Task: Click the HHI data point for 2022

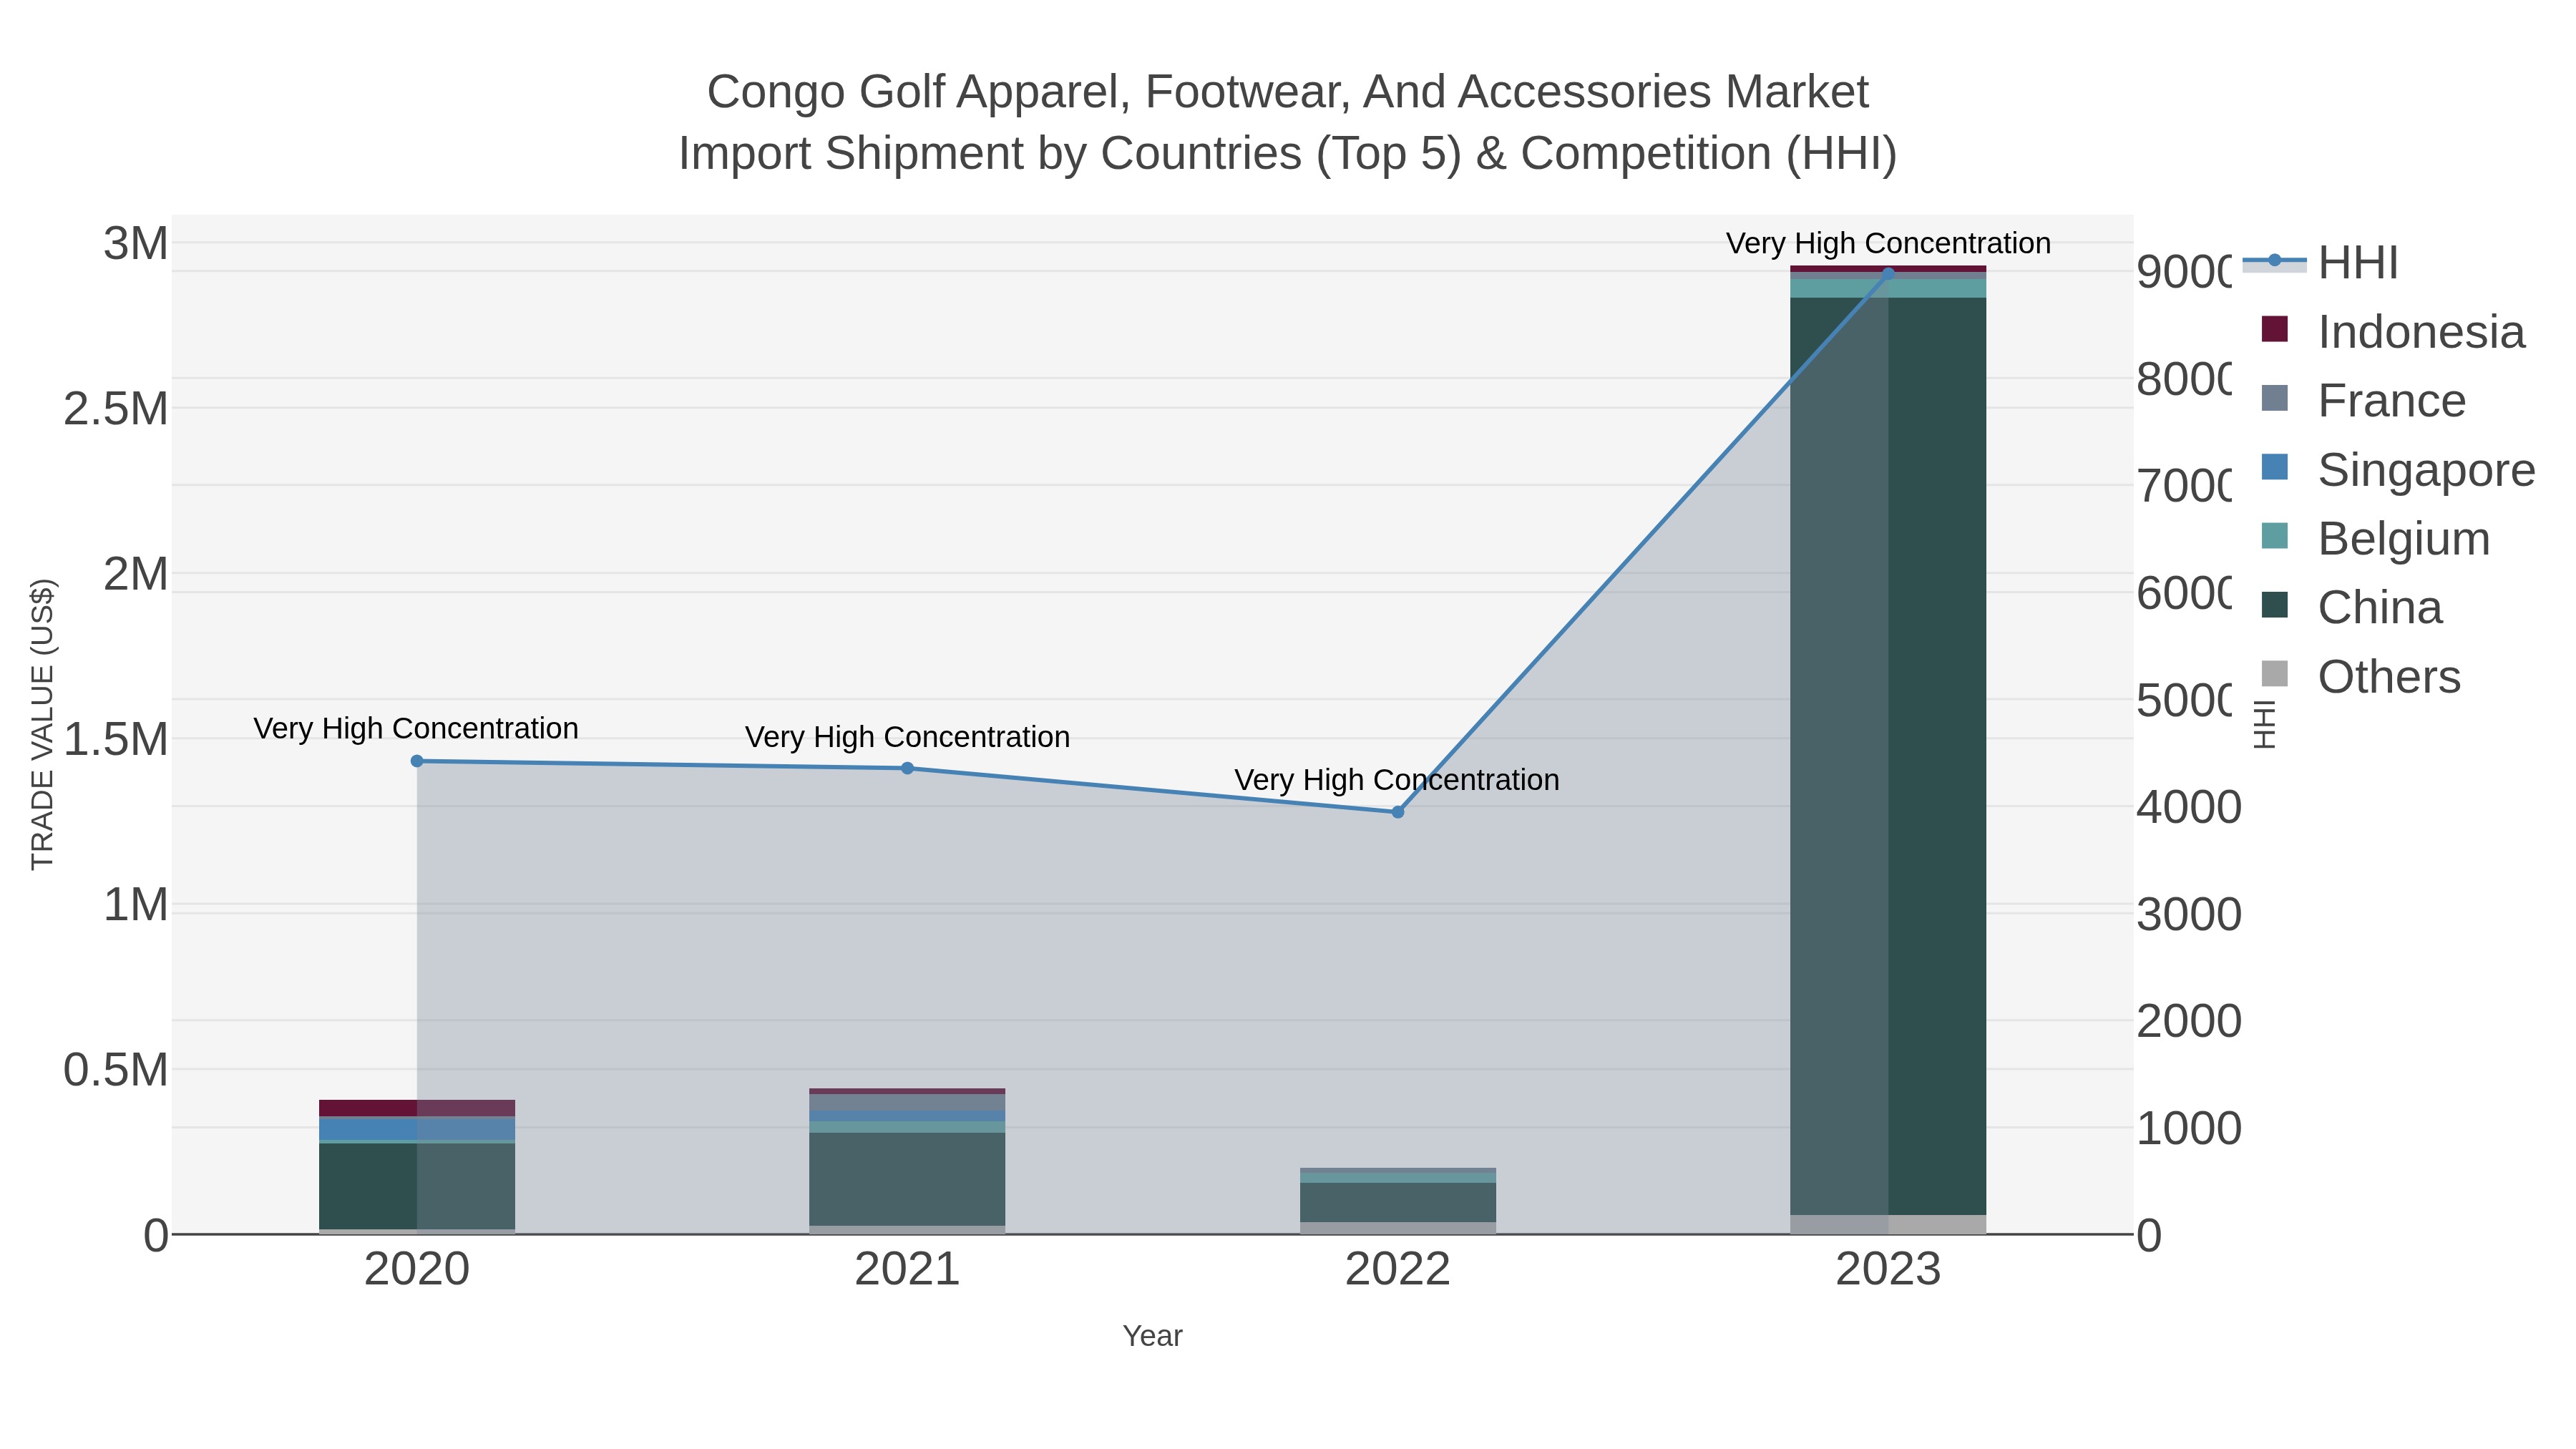Action: coord(1398,812)
